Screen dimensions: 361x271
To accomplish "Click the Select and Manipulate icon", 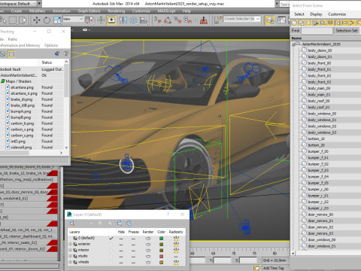I will tap(101, 20).
